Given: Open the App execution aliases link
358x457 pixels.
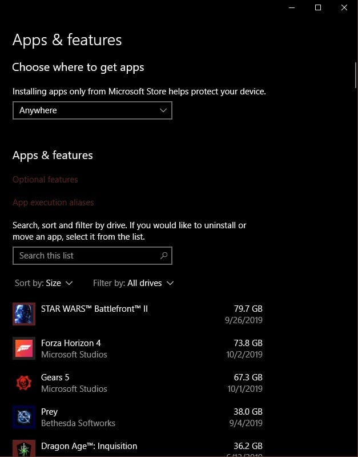Looking at the screenshot, I should coord(53,202).
